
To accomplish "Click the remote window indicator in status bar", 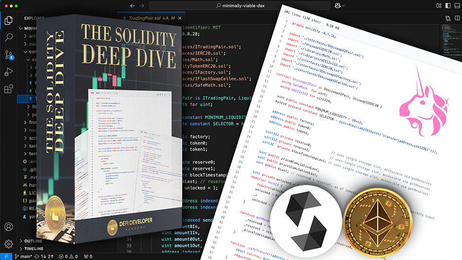I will click(x=6, y=257).
